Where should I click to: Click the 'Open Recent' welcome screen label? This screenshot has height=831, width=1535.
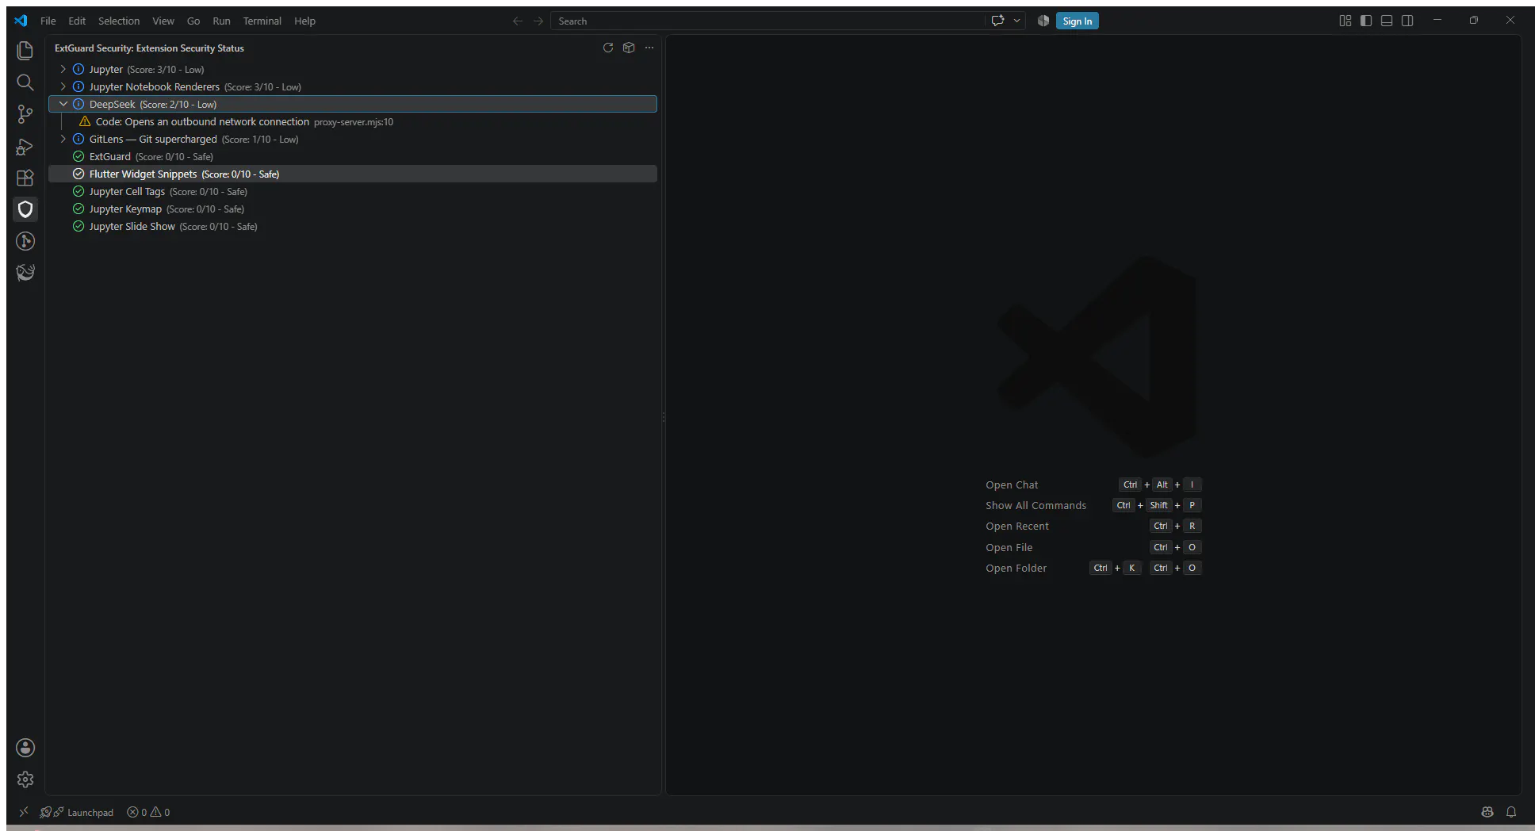coord(1017,526)
